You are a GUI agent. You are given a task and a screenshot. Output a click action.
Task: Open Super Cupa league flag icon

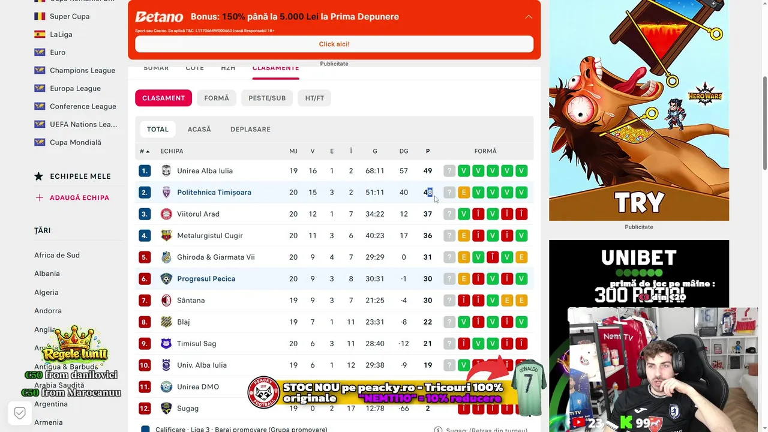click(x=40, y=16)
